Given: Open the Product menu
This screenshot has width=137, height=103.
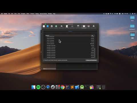Looking at the screenshot, I should coord(32,14).
